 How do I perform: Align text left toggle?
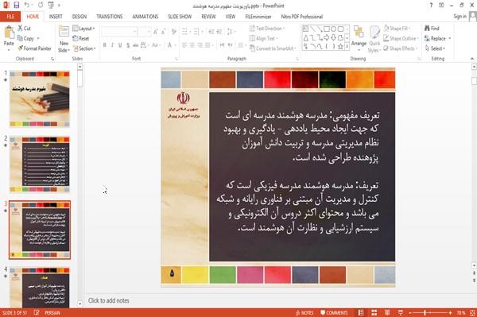pyautogui.click(x=184, y=45)
